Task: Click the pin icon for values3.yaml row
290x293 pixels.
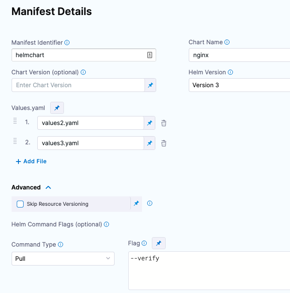Action: 149,143
